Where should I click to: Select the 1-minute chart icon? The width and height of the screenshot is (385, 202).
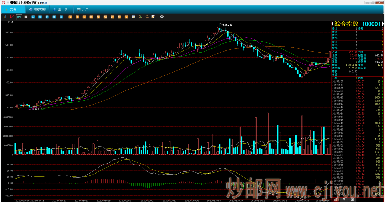[70, 17]
